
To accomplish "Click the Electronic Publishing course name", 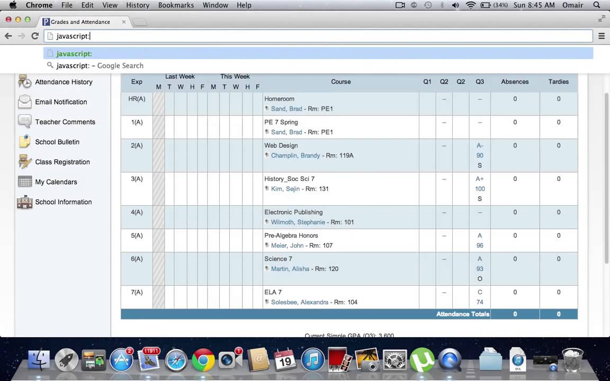I will point(293,212).
